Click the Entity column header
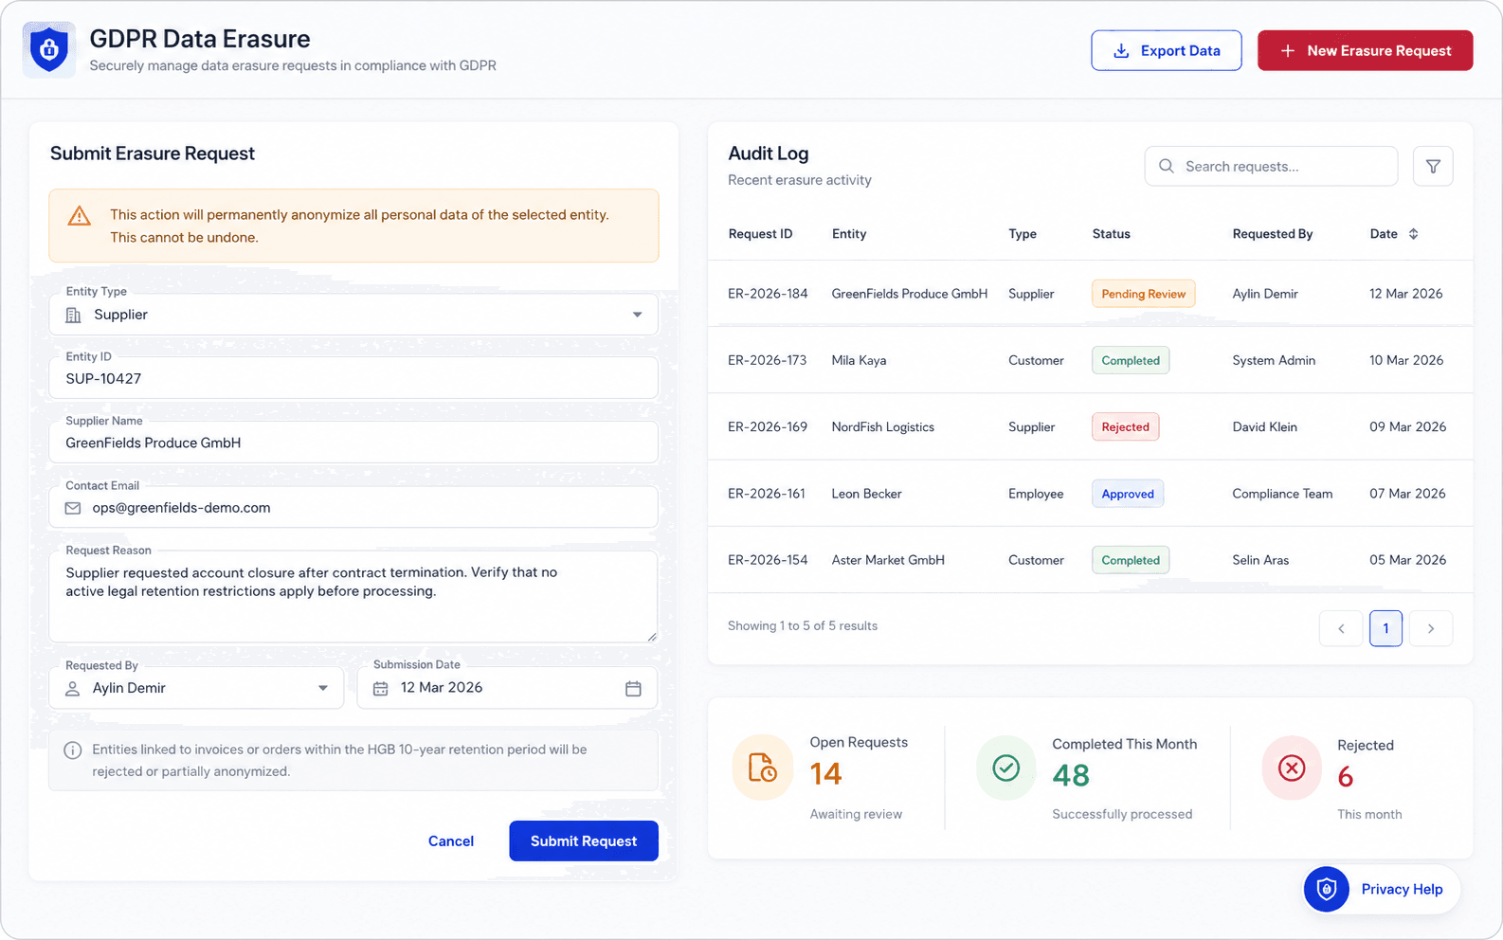Image resolution: width=1503 pixels, height=940 pixels. click(x=849, y=234)
